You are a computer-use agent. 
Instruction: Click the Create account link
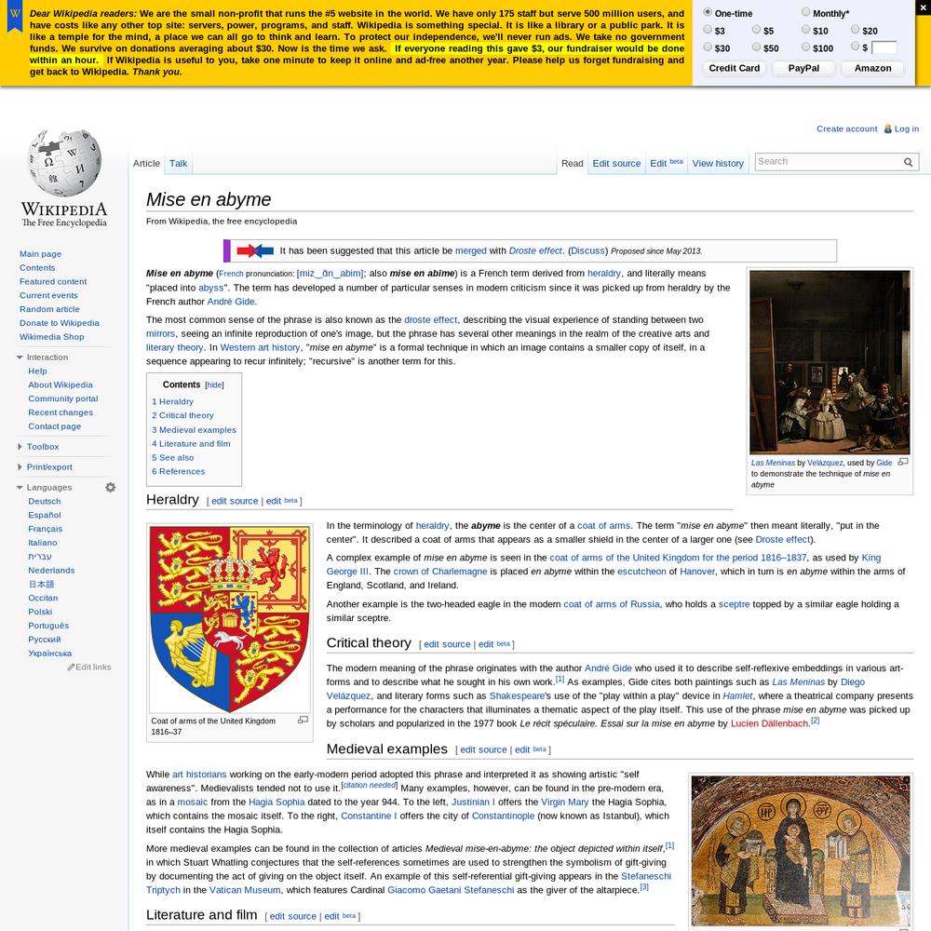[x=846, y=128]
